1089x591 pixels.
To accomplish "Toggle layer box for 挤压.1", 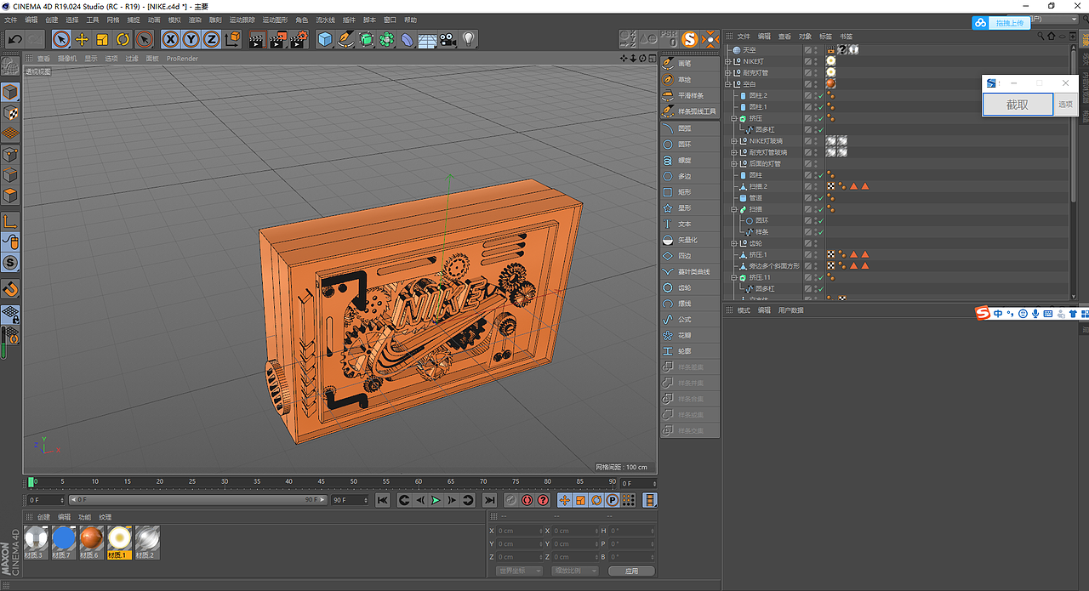I will click(x=808, y=254).
